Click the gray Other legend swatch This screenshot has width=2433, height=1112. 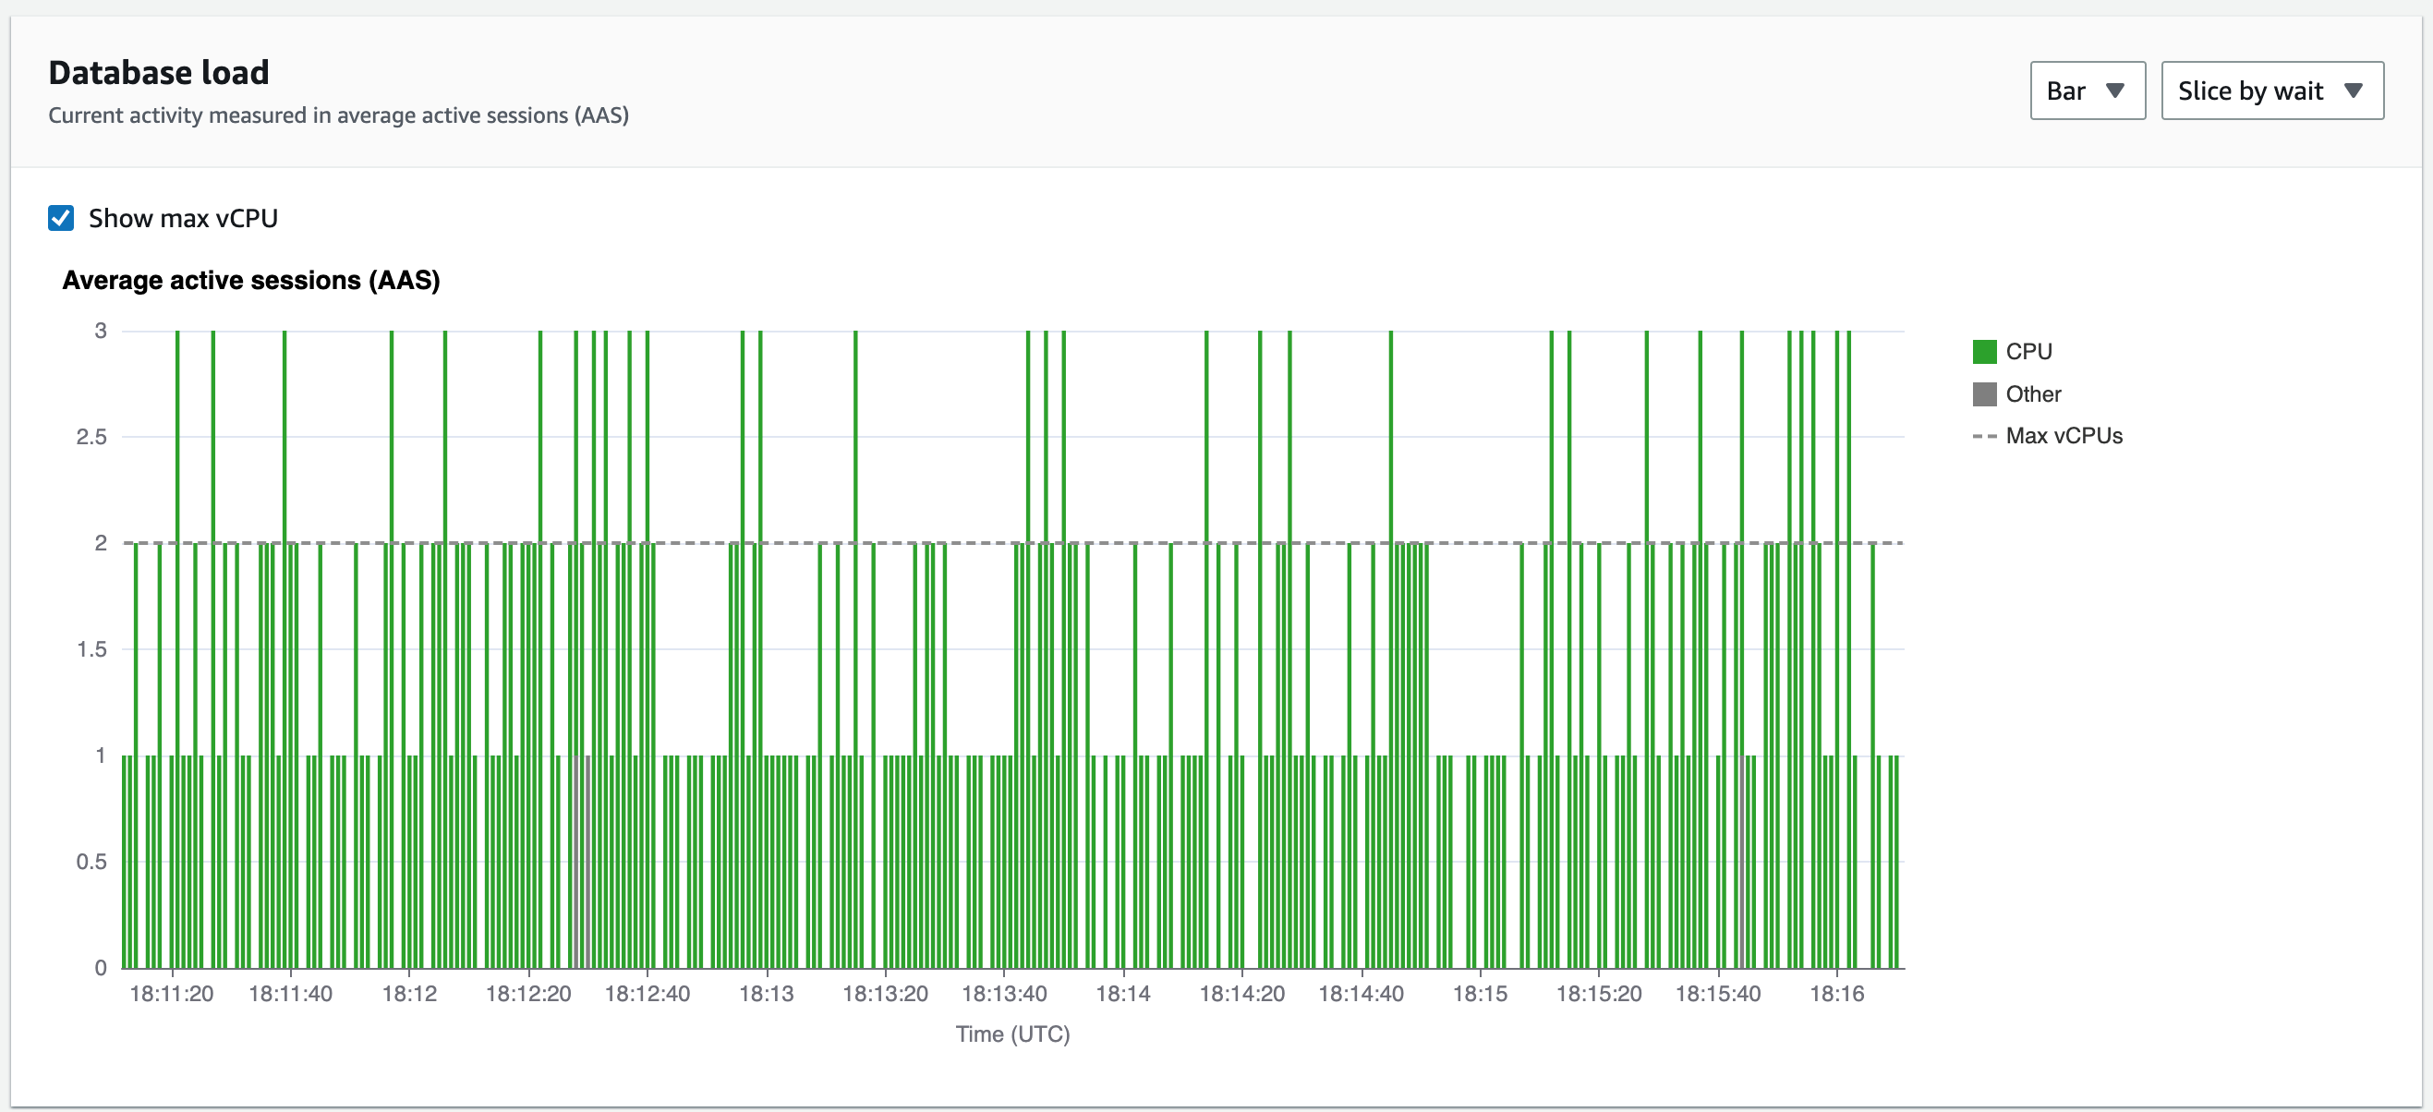(1983, 394)
